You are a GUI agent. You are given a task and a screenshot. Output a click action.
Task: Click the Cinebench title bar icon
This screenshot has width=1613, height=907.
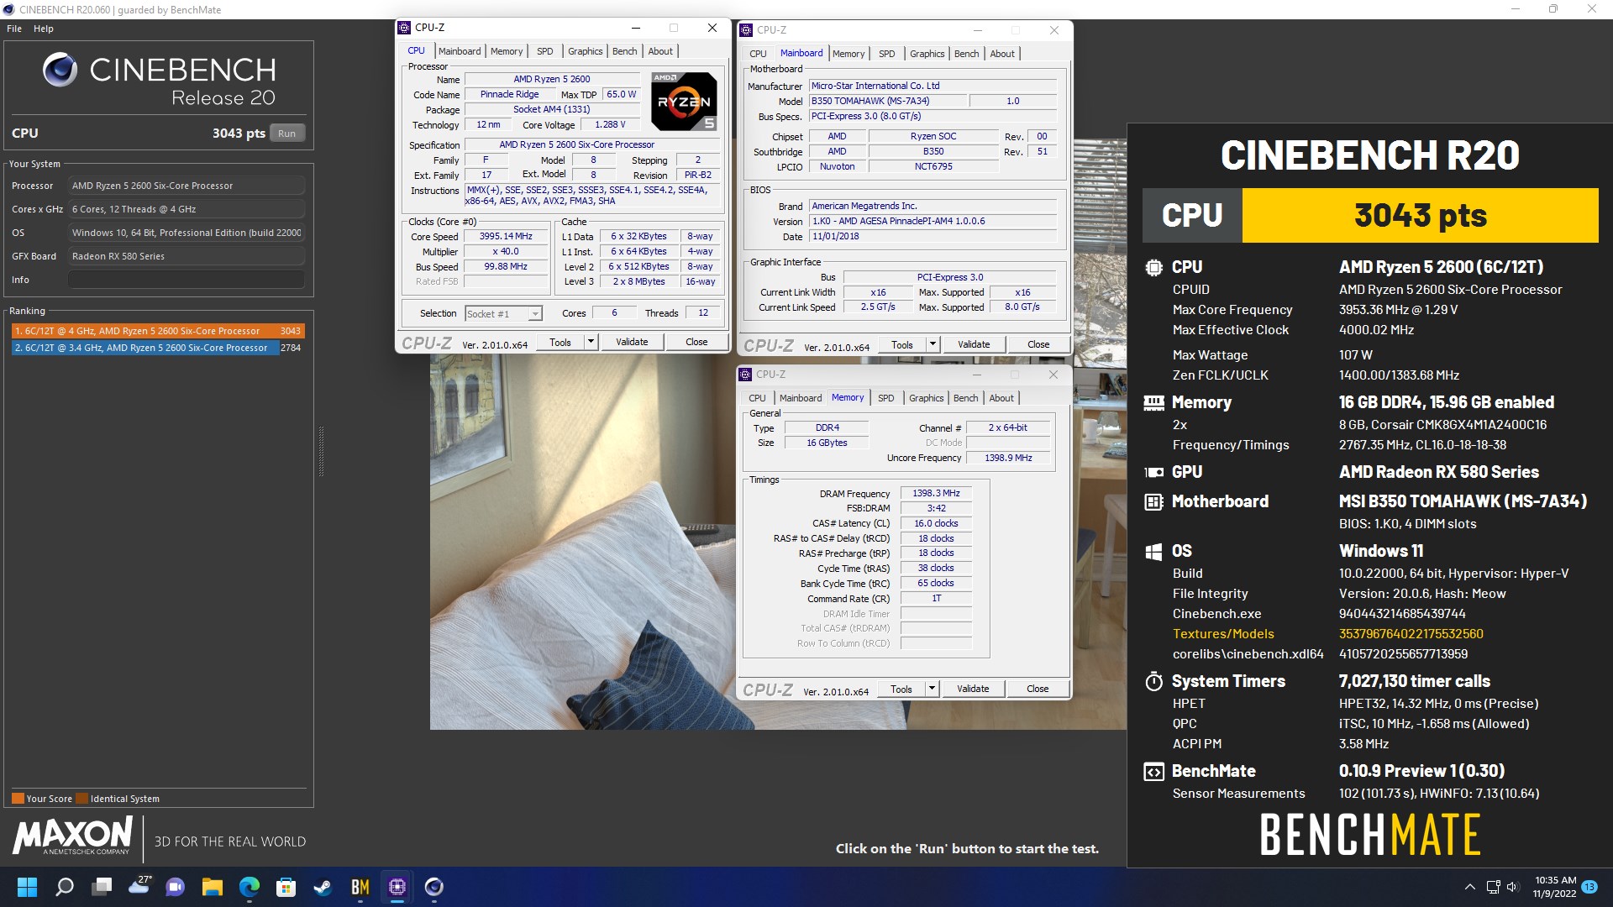tap(9, 9)
